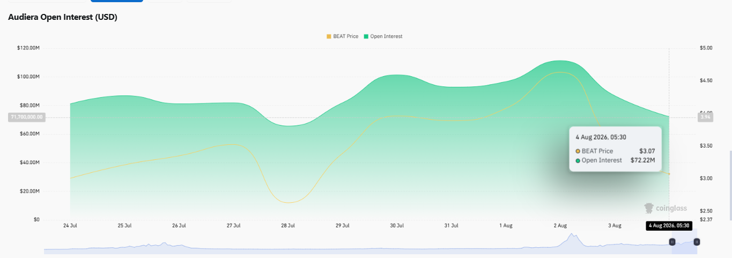
Task: Click the 1 Aug date label
Action: tap(506, 226)
